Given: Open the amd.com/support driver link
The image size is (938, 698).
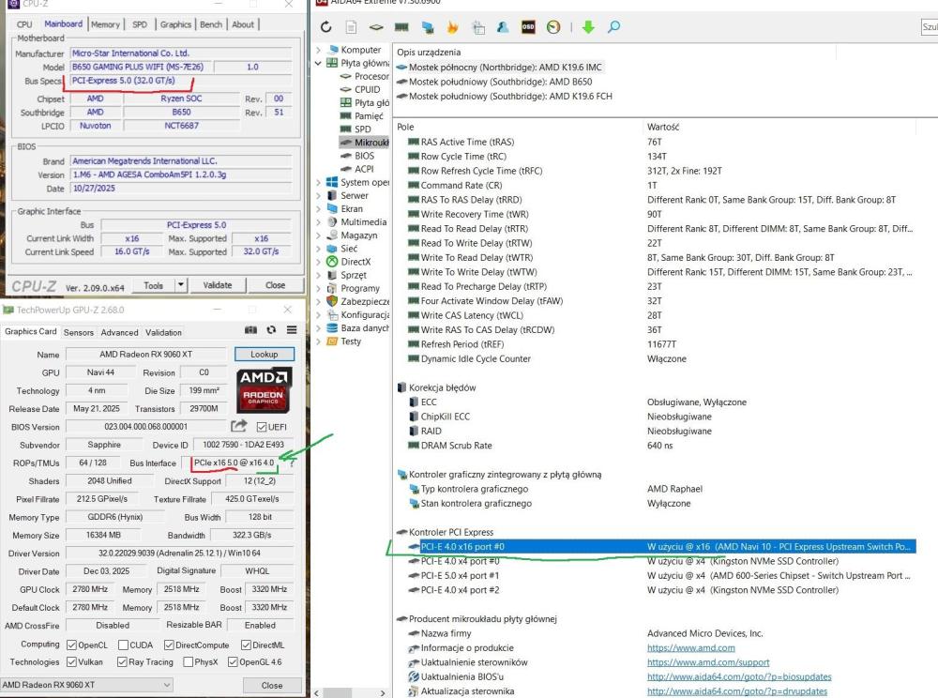Looking at the screenshot, I should tap(708, 662).
